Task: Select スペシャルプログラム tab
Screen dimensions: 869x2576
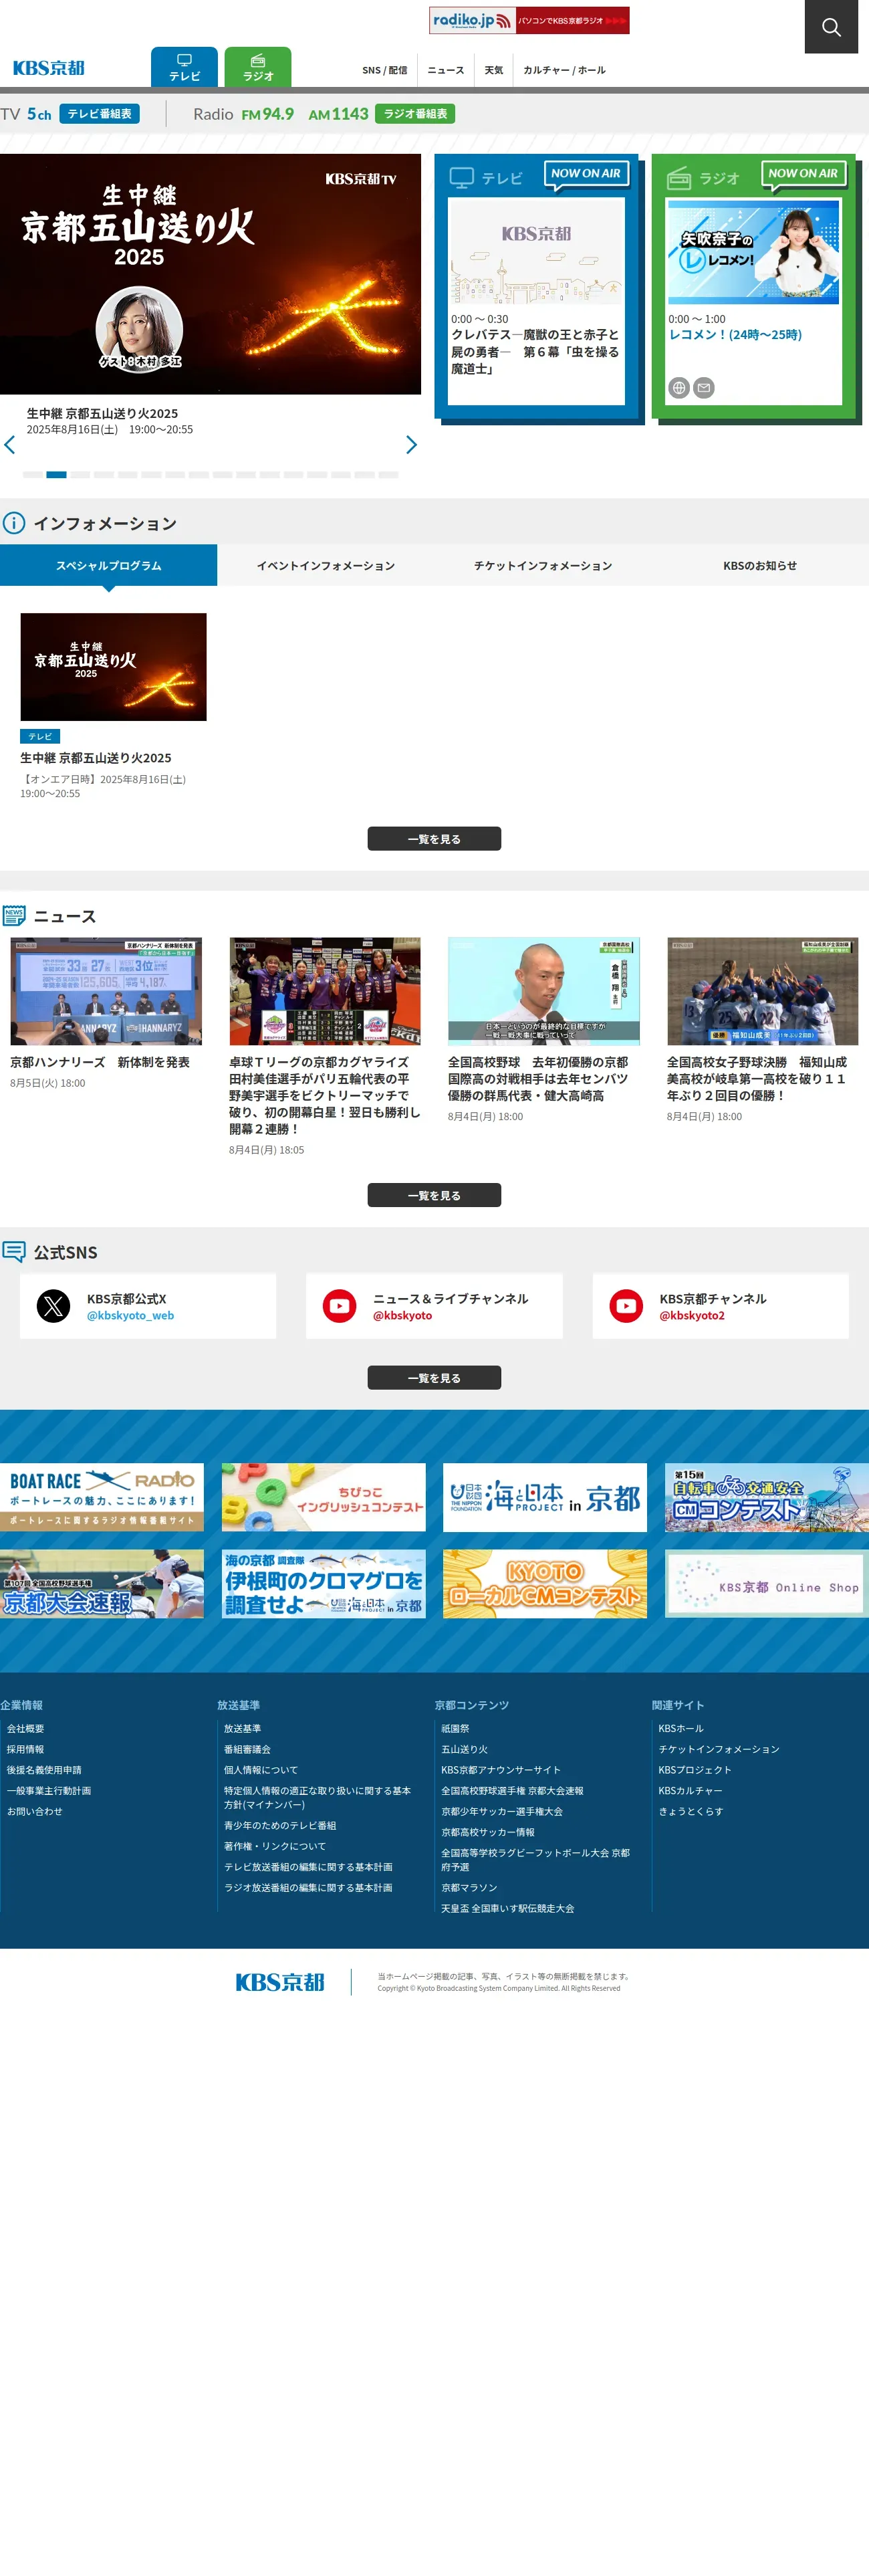Action: pyautogui.click(x=108, y=565)
